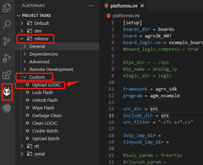This screenshot has width=203, height=165.
Task: Click line number 15 in gutter
Action: [x=111, y=116]
